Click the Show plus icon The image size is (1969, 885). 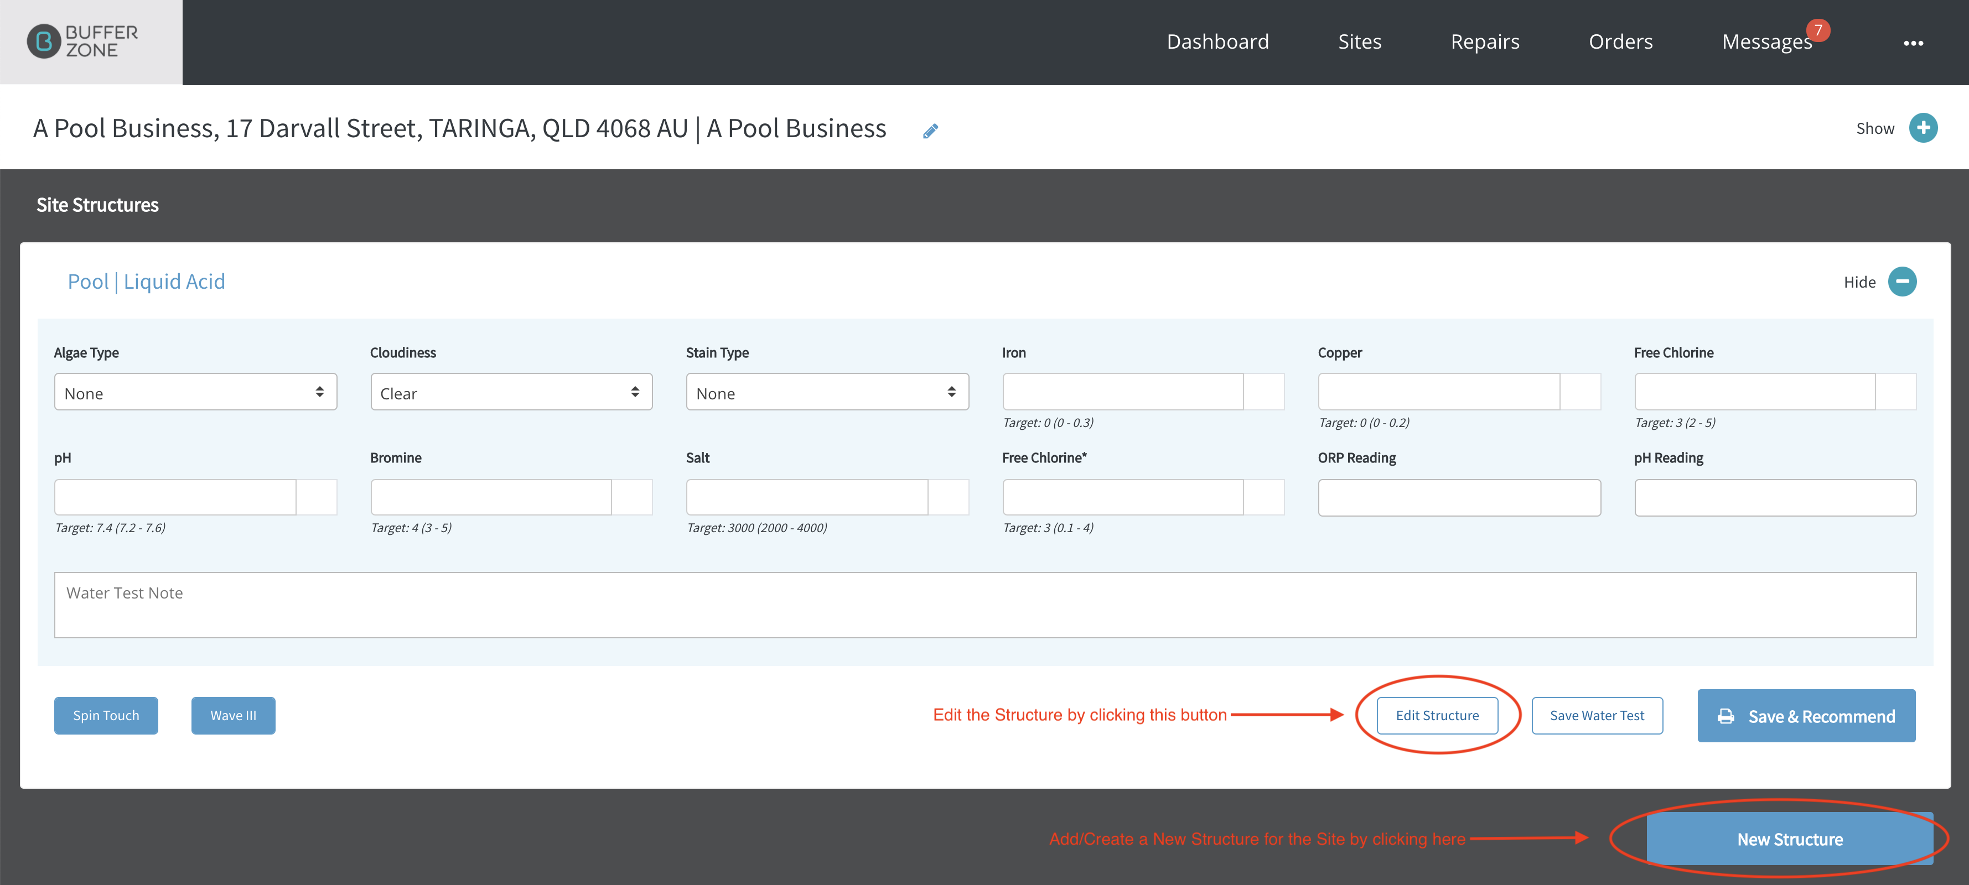[x=1923, y=128]
